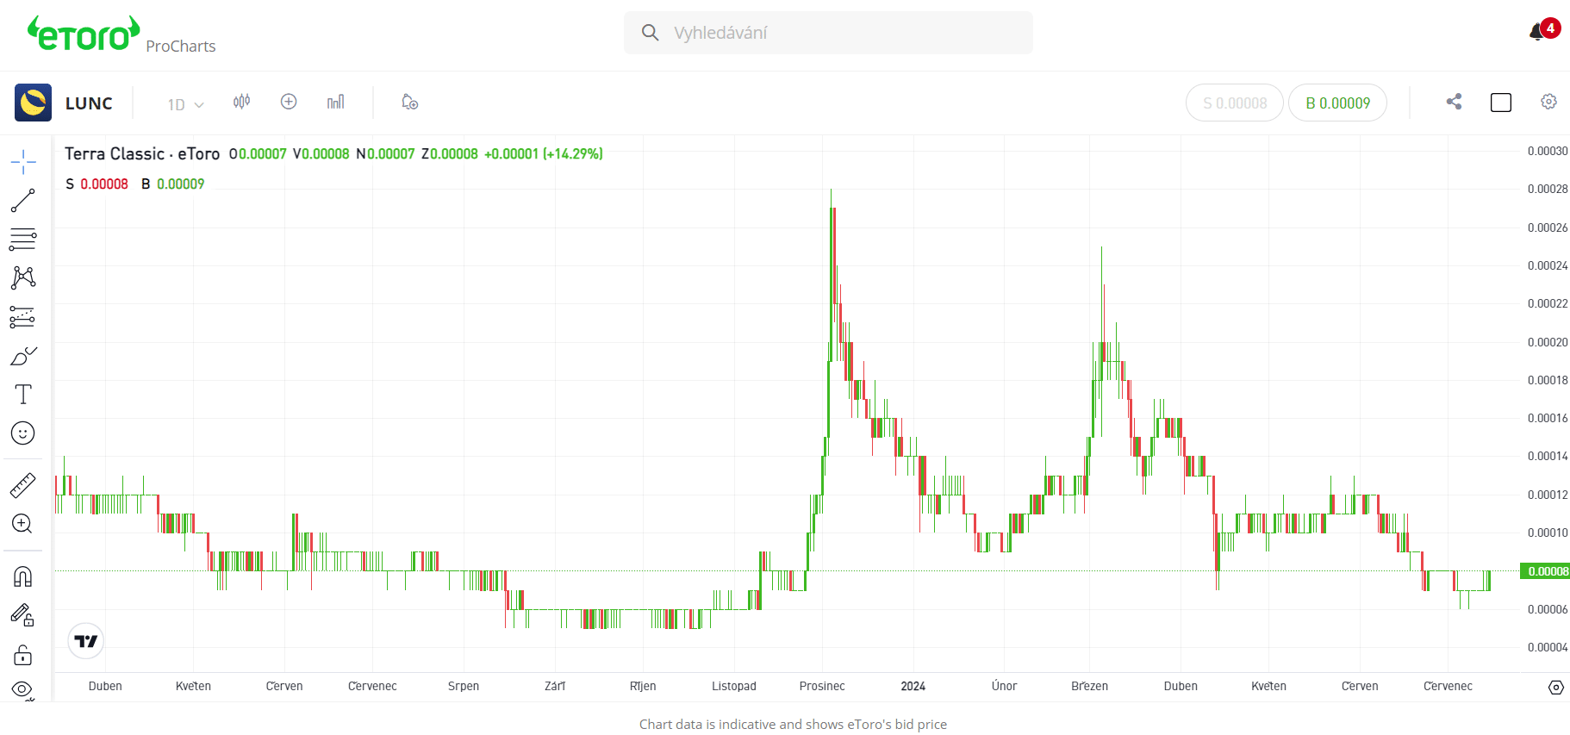Click the Listopad date label
Image resolution: width=1570 pixels, height=735 pixels.
734,686
